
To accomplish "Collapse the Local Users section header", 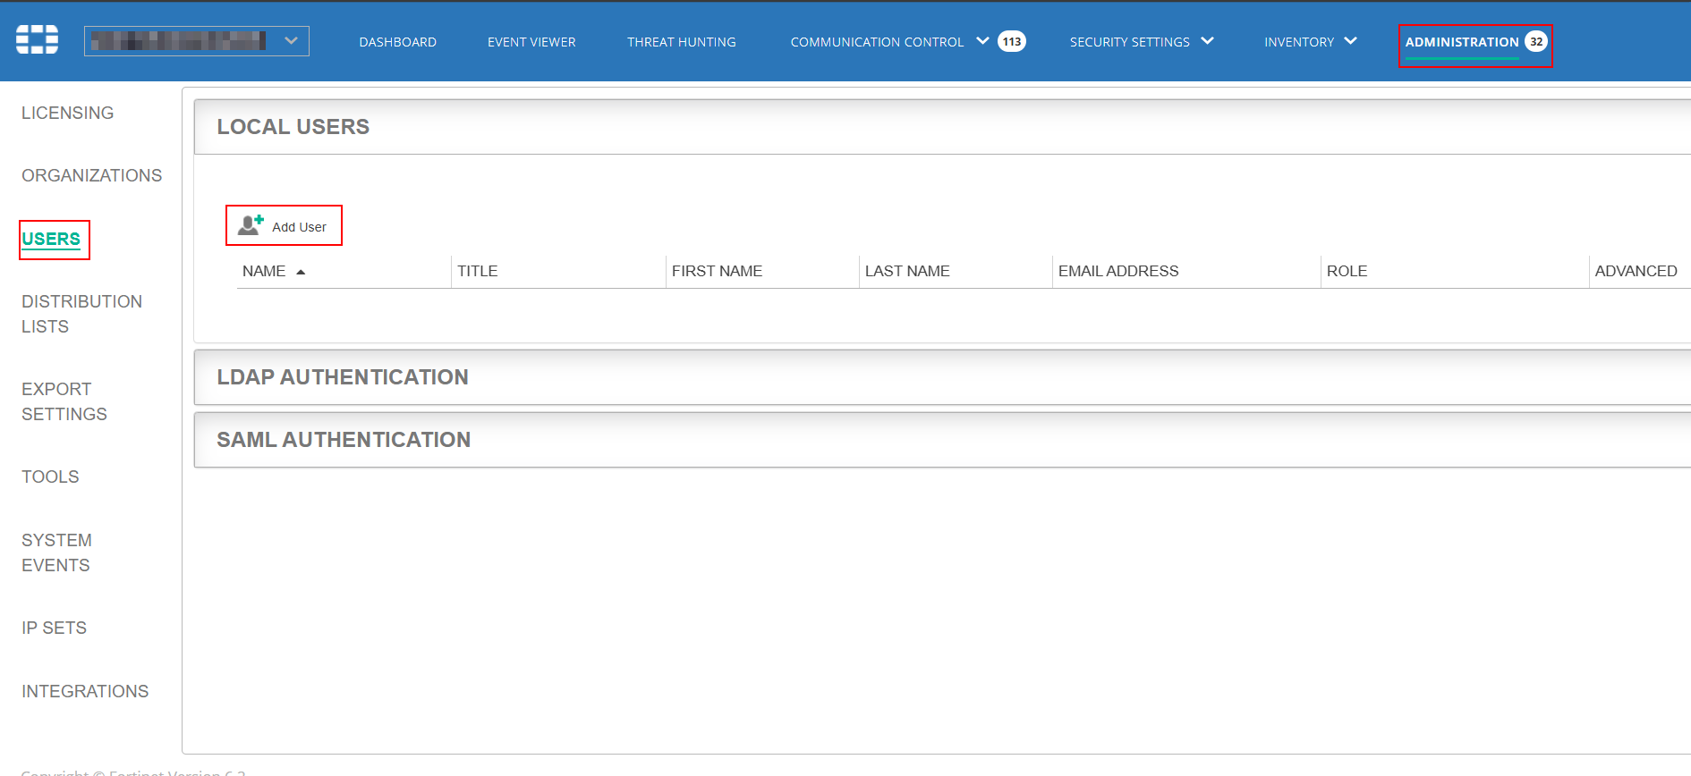I will pyautogui.click(x=293, y=127).
